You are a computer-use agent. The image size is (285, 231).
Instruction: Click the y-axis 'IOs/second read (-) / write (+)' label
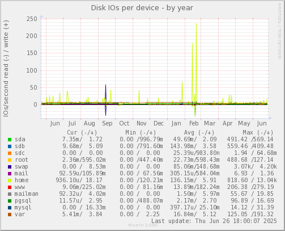[x=6, y=68]
